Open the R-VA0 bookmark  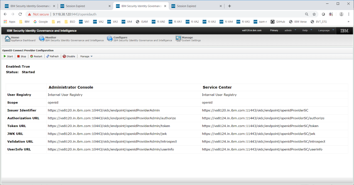click(158, 22)
